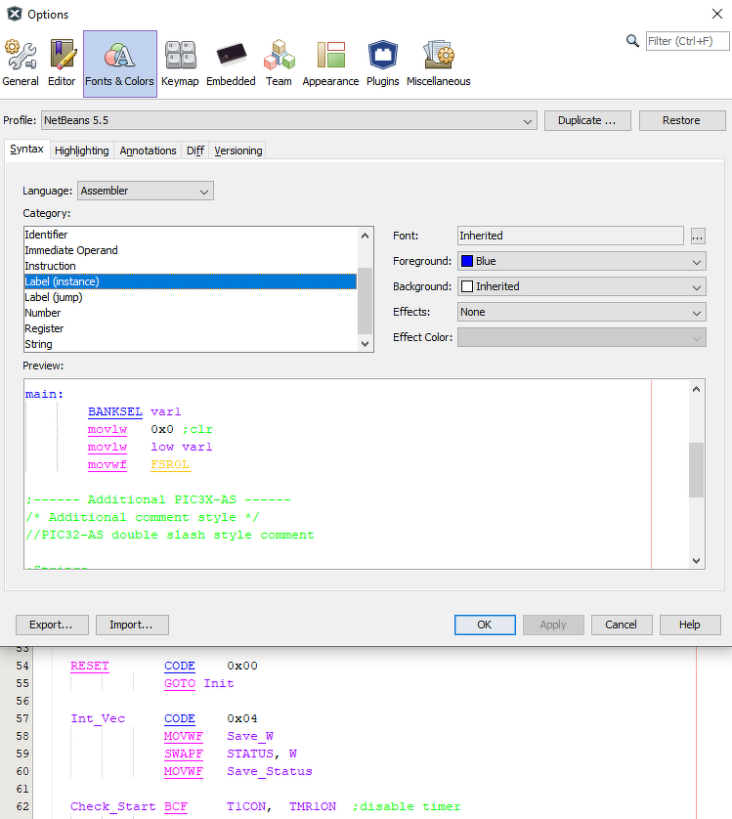This screenshot has height=819, width=732.
Task: Open the Background color dropdown
Action: 581,286
